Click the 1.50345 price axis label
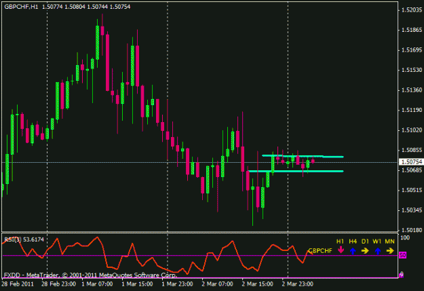The height and width of the screenshot is (291, 424). (x=412, y=210)
